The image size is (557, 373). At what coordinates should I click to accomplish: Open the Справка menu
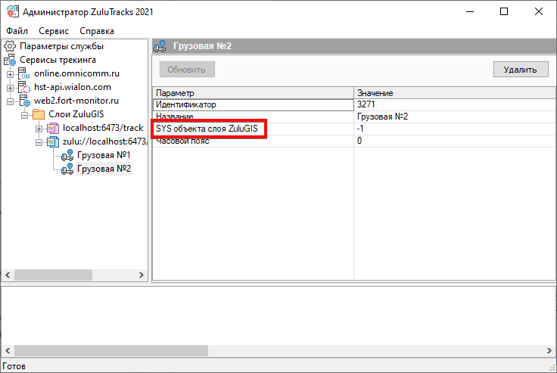click(97, 31)
